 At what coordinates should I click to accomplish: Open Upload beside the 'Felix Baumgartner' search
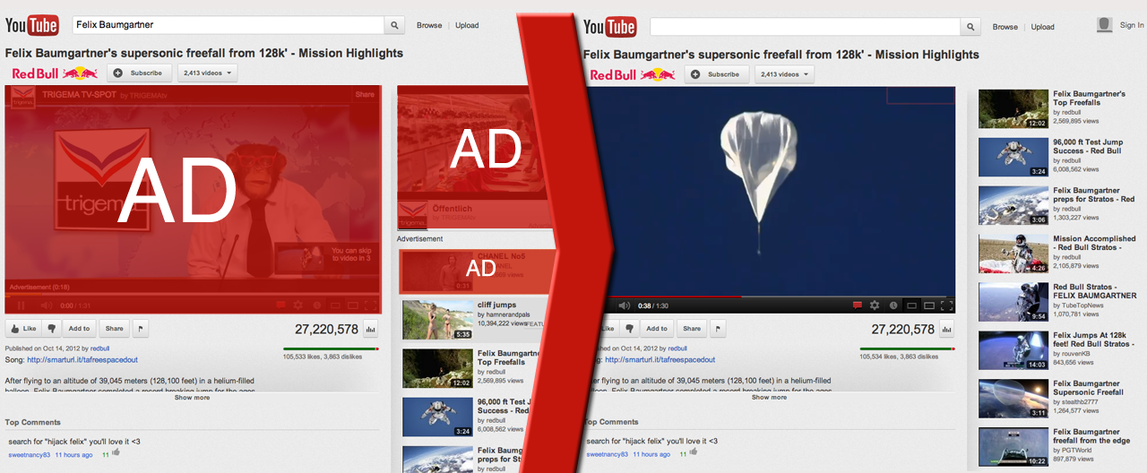pos(467,25)
